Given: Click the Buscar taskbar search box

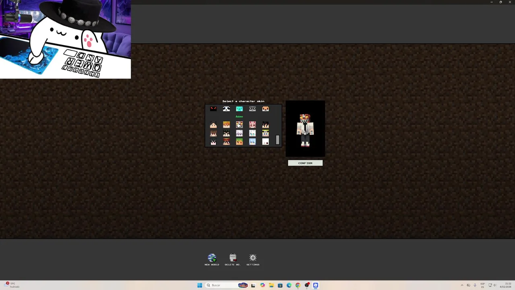Looking at the screenshot, I should [x=227, y=285].
